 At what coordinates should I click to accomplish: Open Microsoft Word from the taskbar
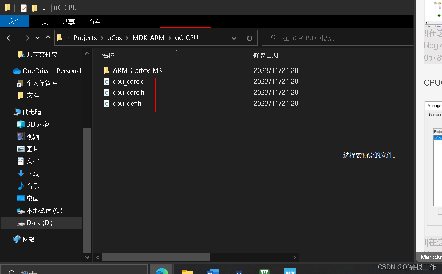213,271
